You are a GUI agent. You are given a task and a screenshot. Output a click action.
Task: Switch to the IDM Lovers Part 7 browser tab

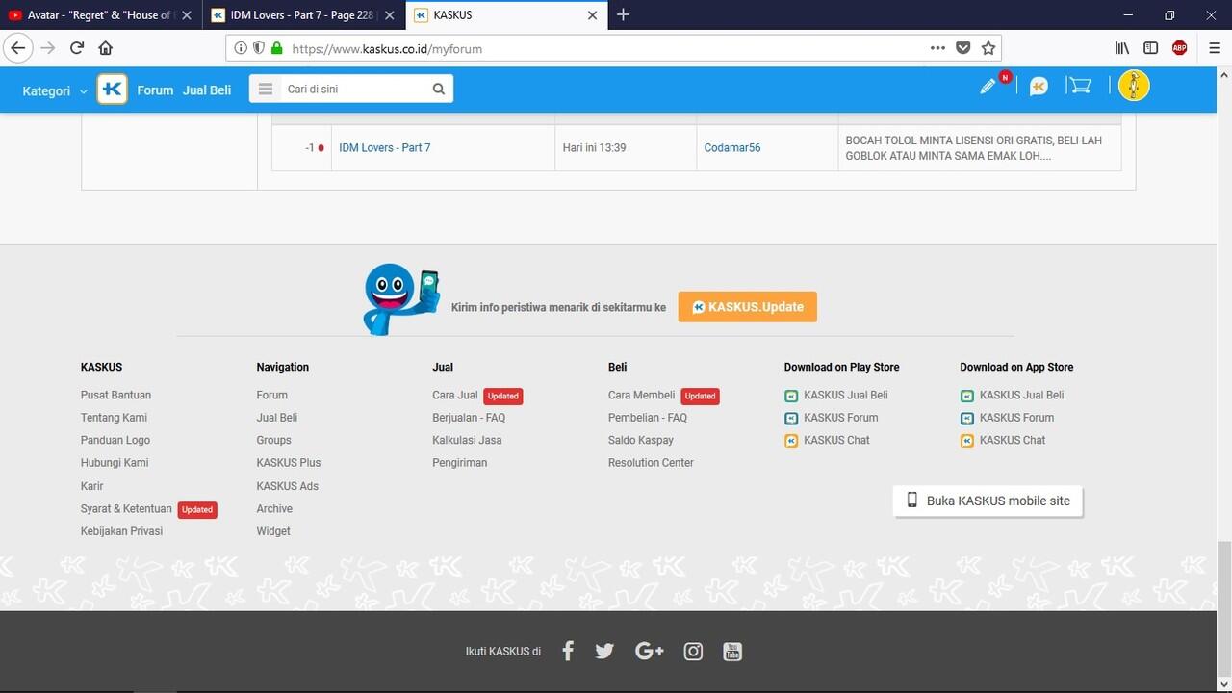(298, 14)
